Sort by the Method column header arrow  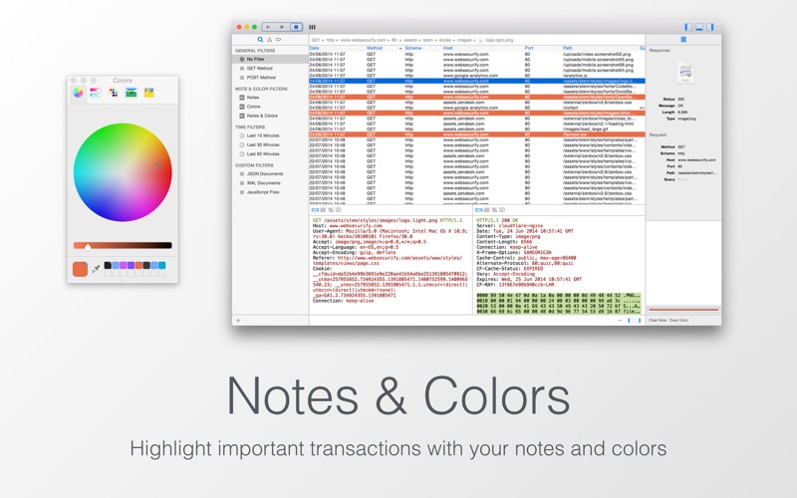coord(400,48)
